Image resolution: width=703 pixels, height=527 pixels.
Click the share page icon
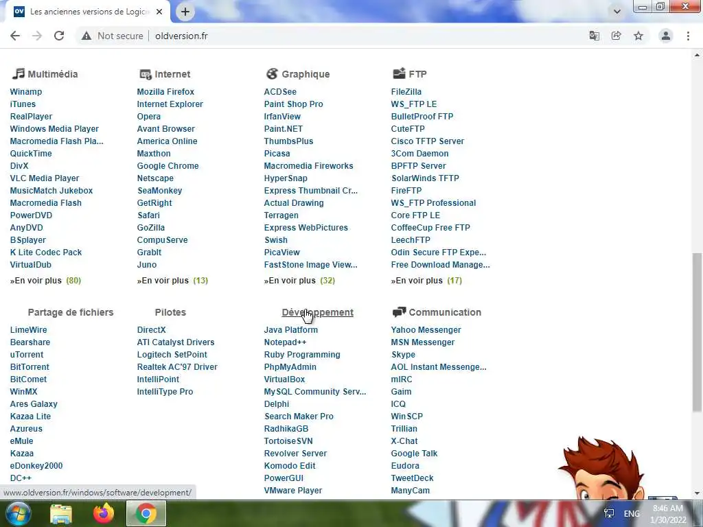(x=616, y=36)
